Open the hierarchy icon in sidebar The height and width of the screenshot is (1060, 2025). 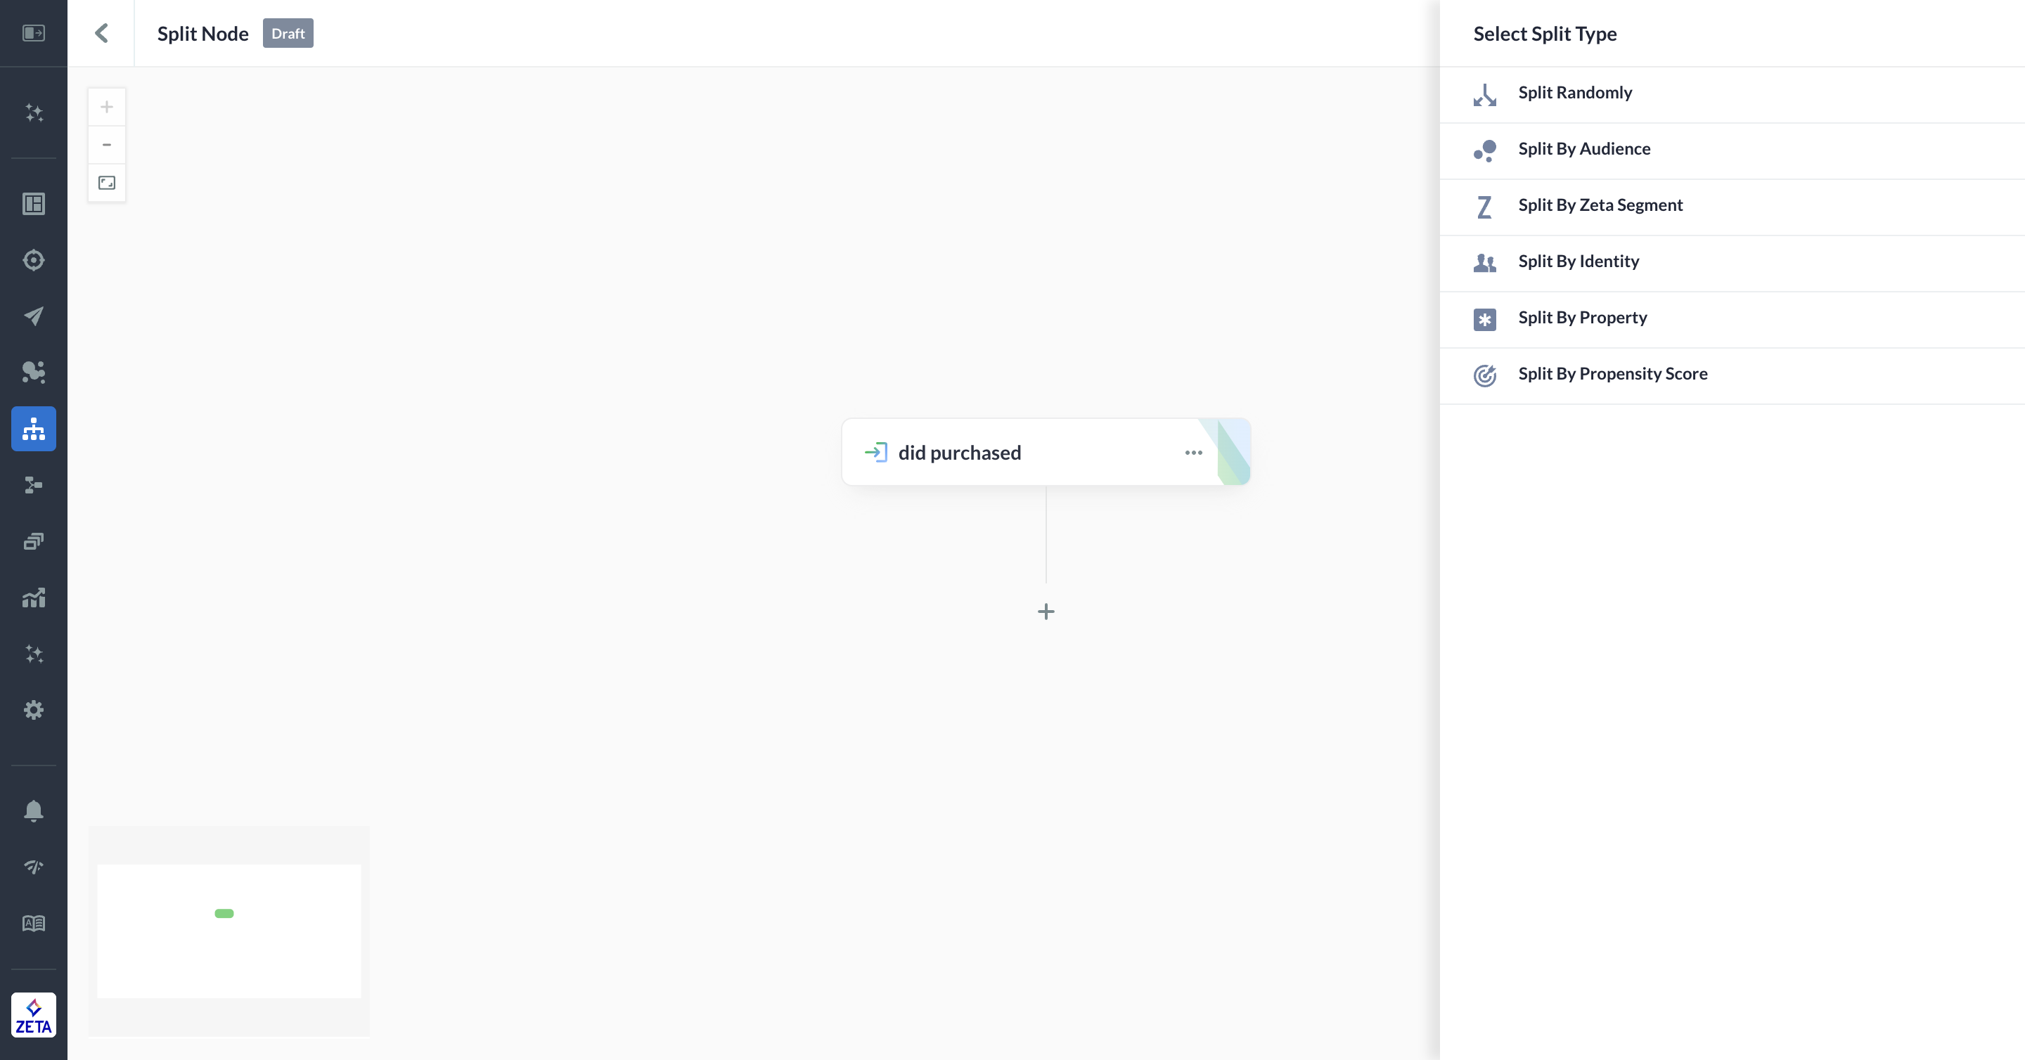34,429
